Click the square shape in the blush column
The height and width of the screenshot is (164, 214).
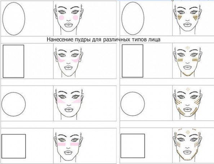[14, 146]
